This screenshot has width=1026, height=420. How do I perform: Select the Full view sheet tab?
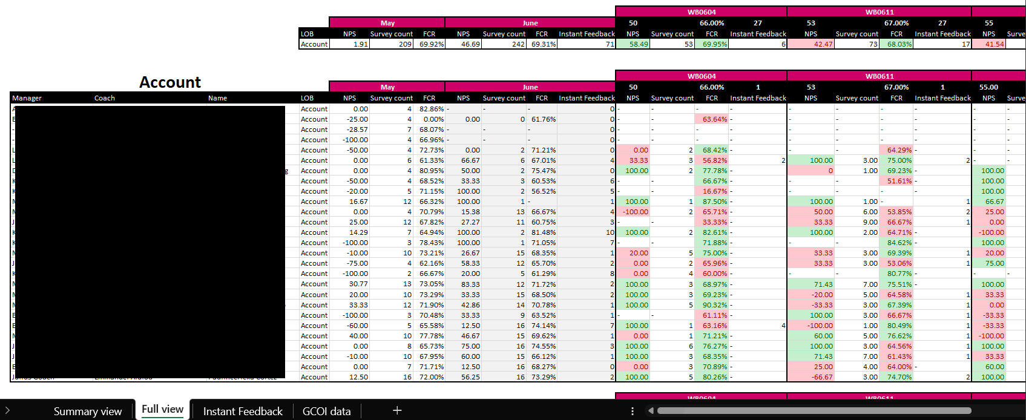(162, 410)
